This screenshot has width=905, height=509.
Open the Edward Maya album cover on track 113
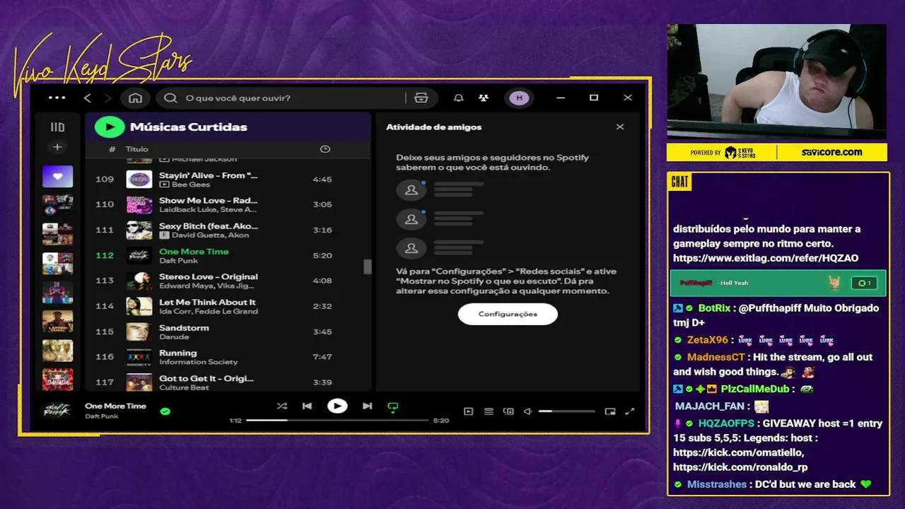click(x=139, y=281)
